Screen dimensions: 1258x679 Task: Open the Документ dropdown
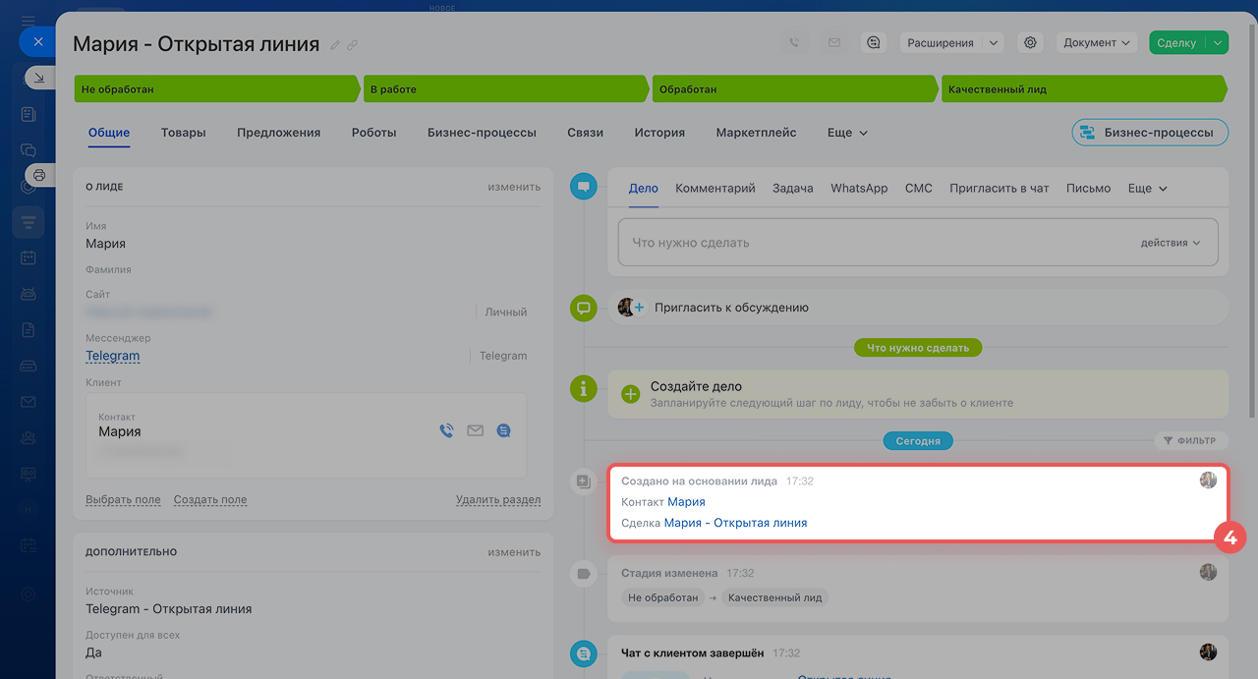click(x=1097, y=42)
